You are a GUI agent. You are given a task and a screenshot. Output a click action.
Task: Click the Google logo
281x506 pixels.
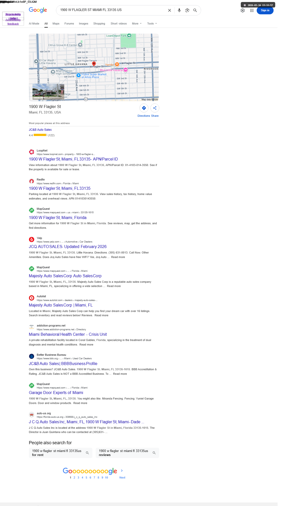[x=38, y=10]
